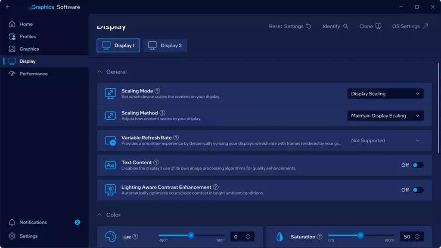Screen dimensions: 441x248
Task: Click the back arrow in title bar
Action: (8, 7)
